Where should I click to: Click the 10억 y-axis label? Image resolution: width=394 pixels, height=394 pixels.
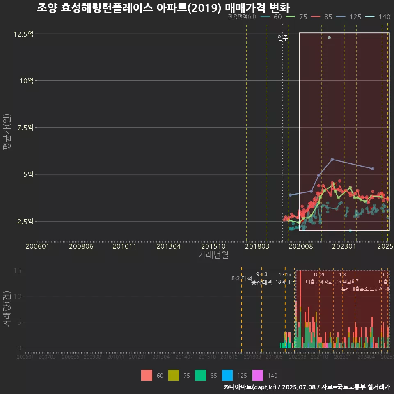click(27, 81)
